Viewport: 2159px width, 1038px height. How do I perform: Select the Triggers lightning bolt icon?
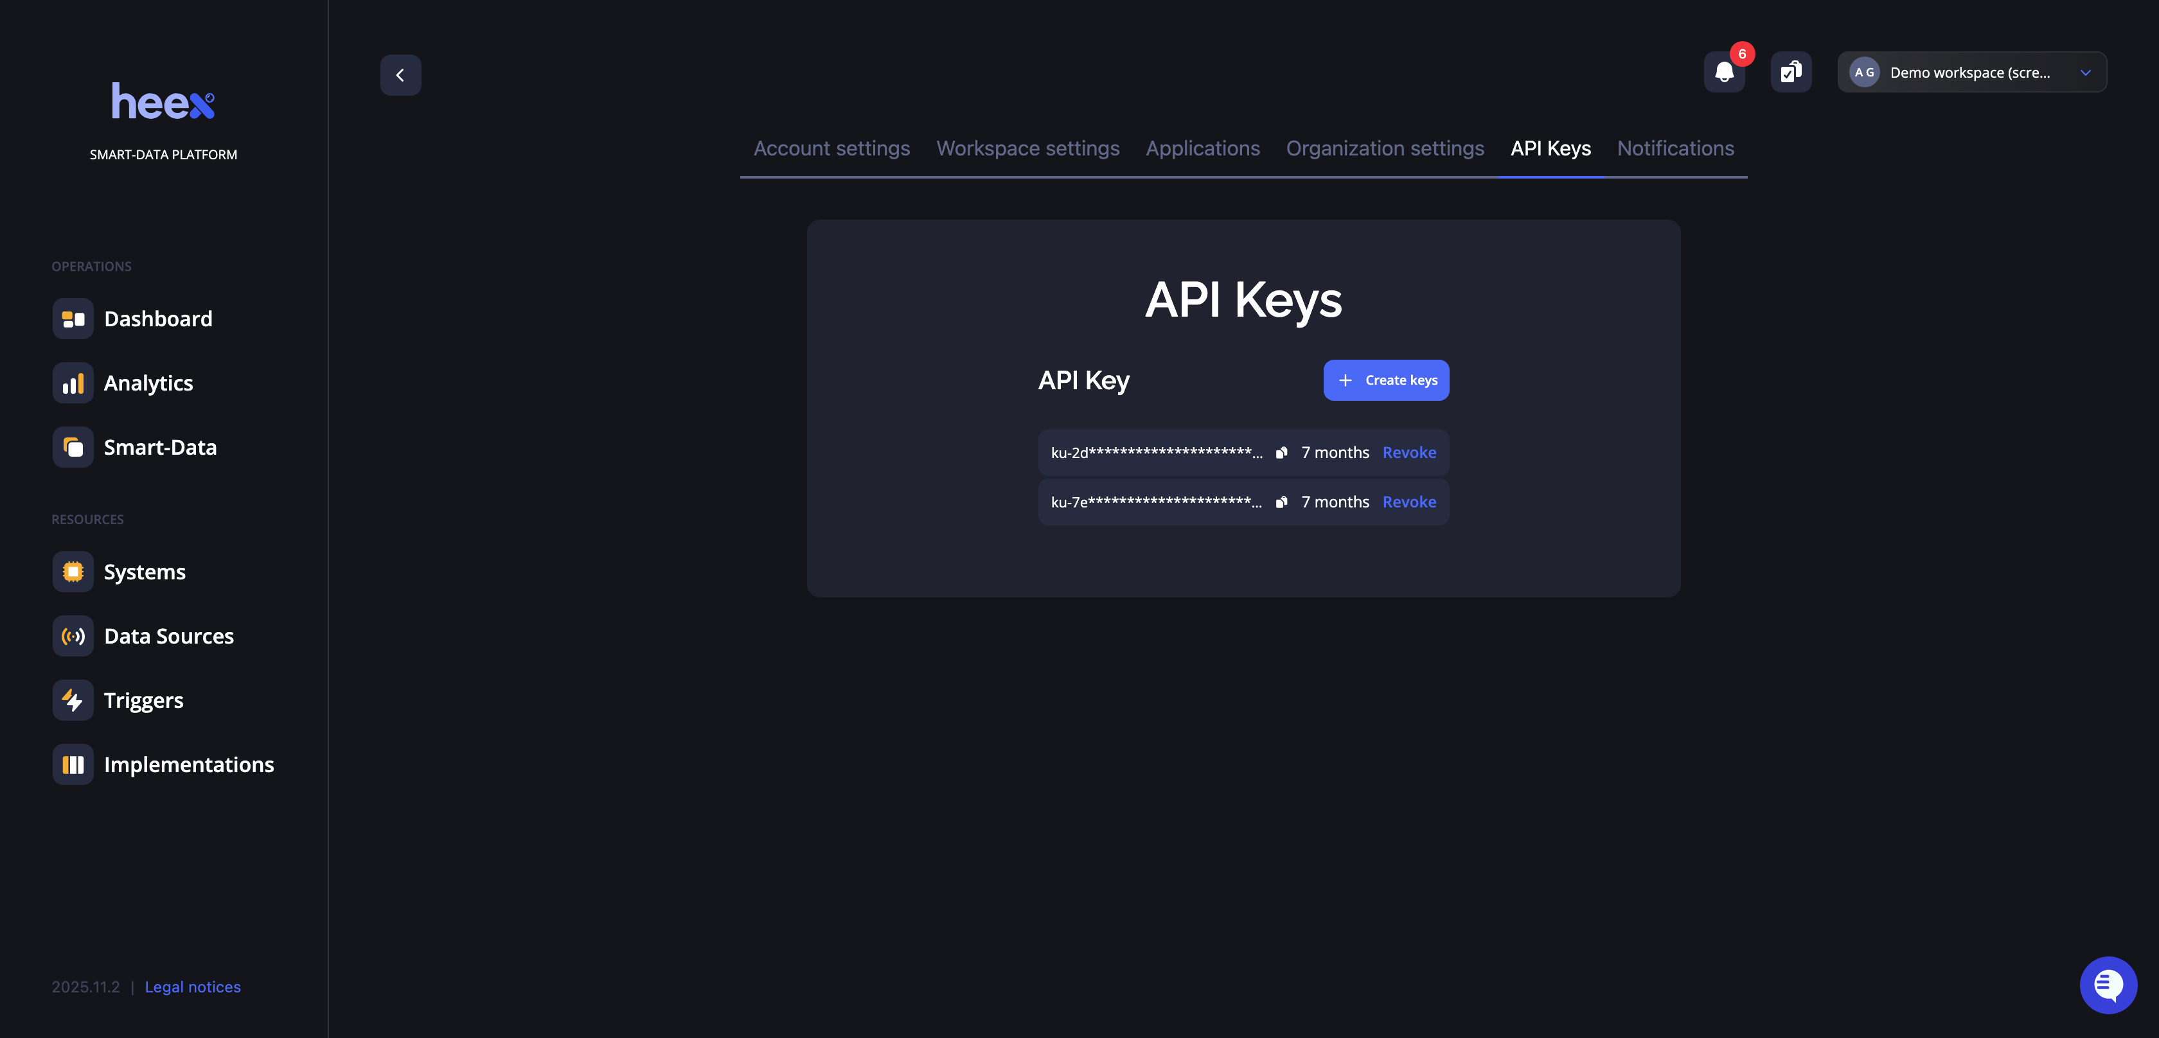[x=73, y=699]
